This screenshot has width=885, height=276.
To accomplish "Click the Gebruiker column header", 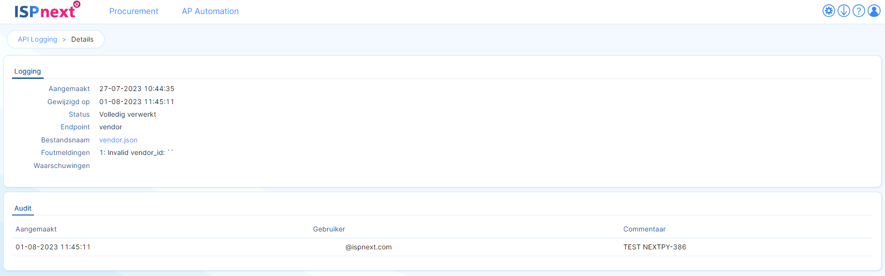I will (x=329, y=229).
